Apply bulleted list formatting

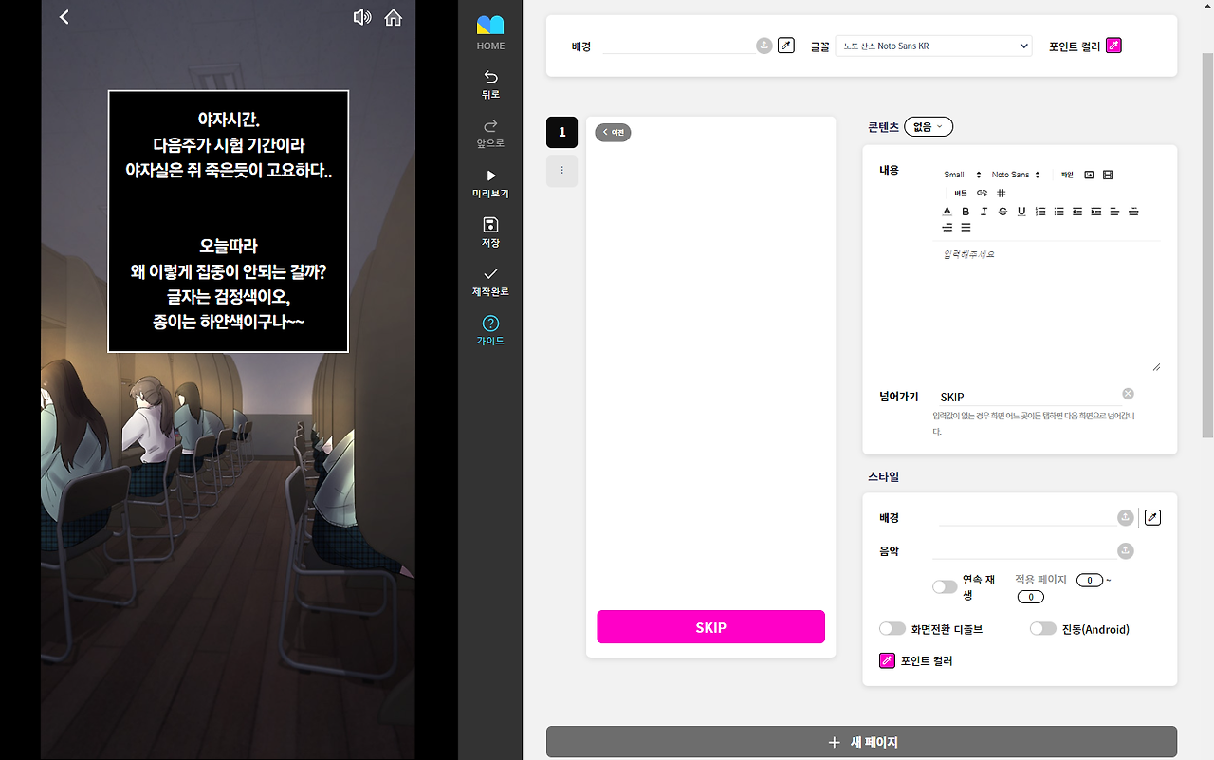[1058, 211]
